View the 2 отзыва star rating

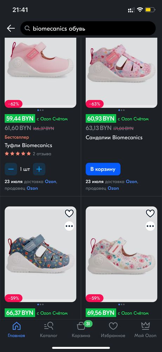(28, 154)
